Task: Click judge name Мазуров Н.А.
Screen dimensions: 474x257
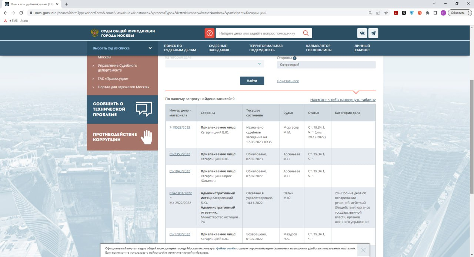Action: [x=290, y=237]
